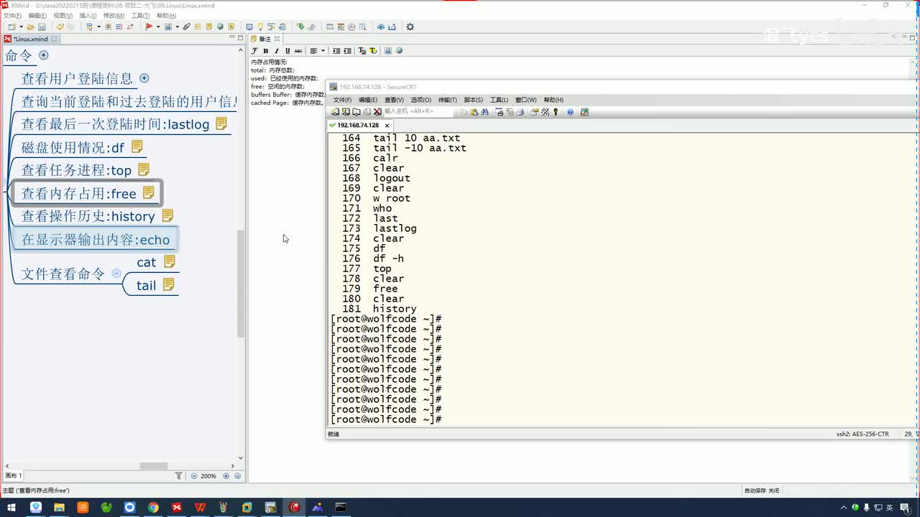Open the SecureCRT 传输(T) menu

[x=447, y=100]
